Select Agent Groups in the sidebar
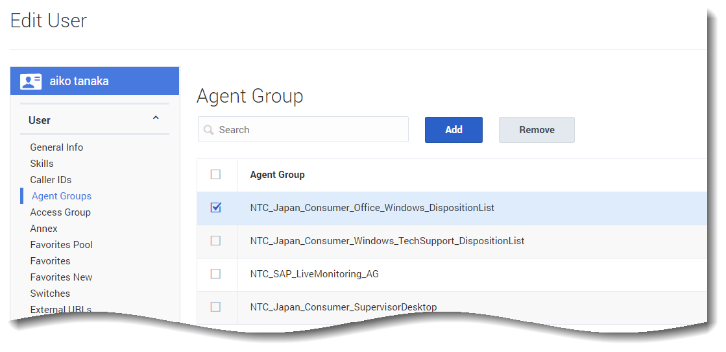Image resolution: width=726 pixels, height=352 pixels. [x=62, y=196]
